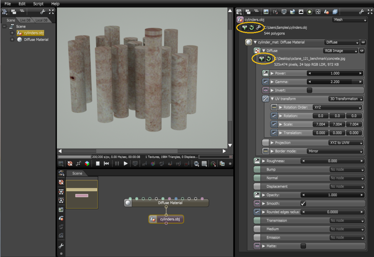Click the render cube icon in viewport toolbar
Screen dimensions: 374x257
tap(87, 164)
